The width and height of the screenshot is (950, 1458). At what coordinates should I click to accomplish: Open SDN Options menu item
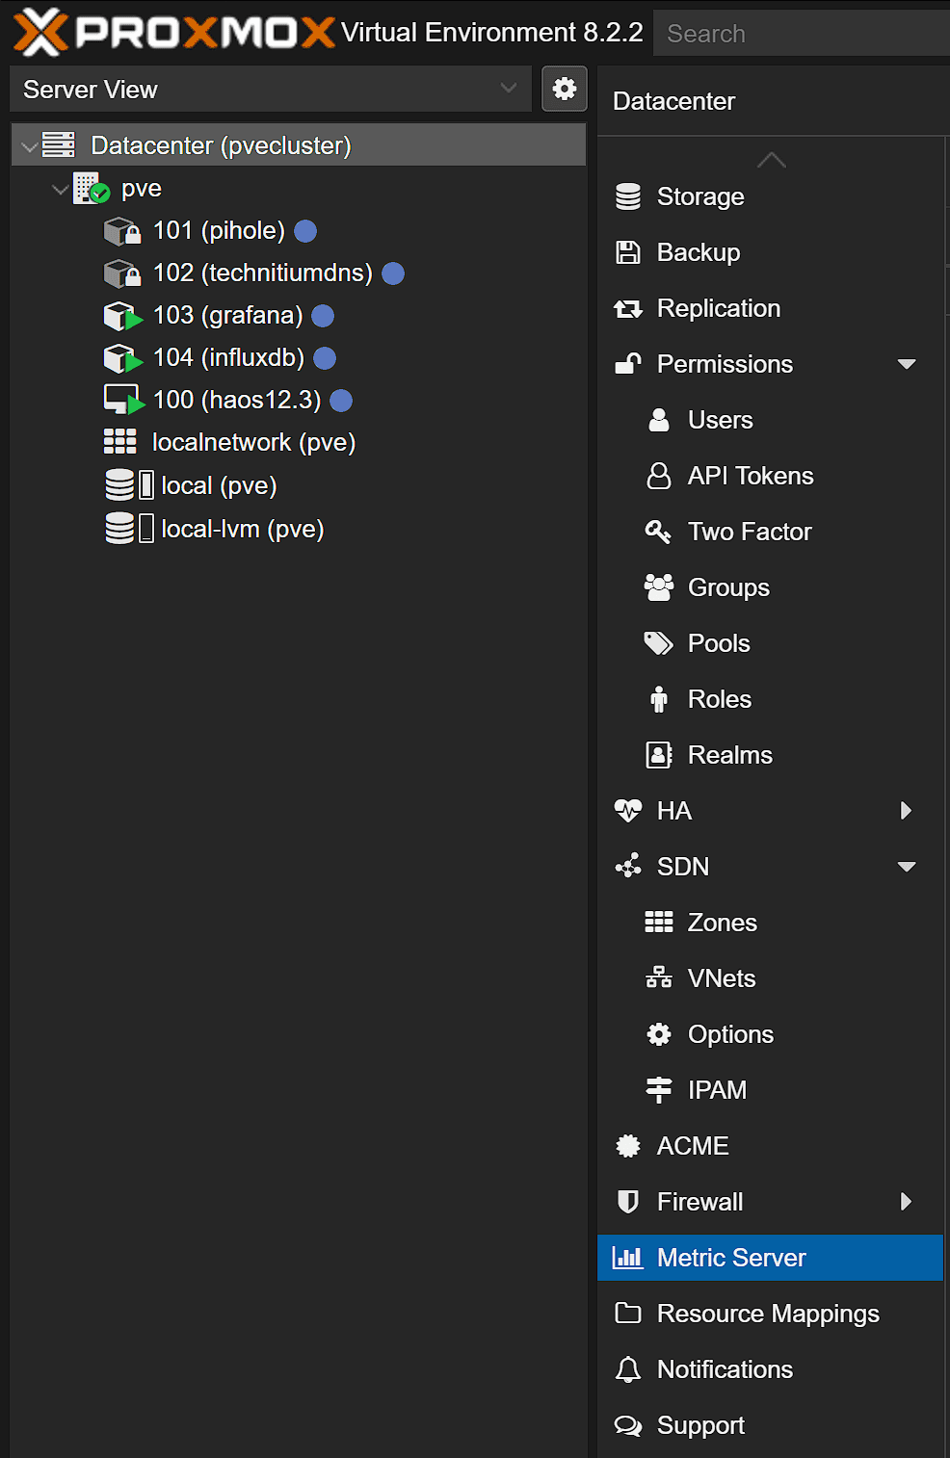[x=770, y=1034]
